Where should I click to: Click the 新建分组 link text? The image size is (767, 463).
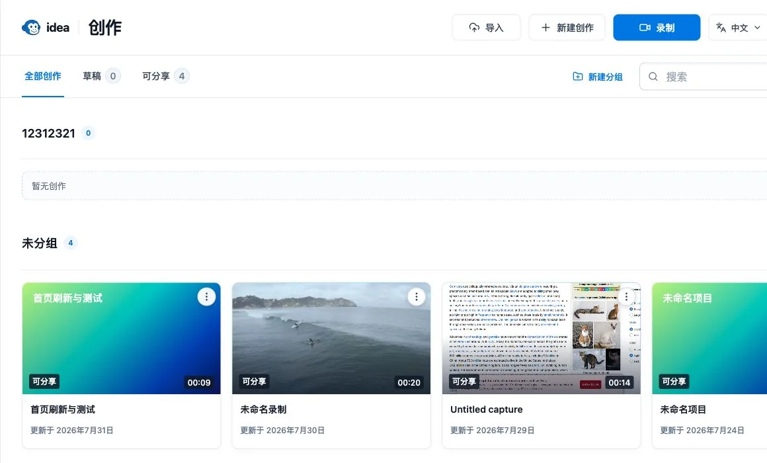[x=605, y=77]
